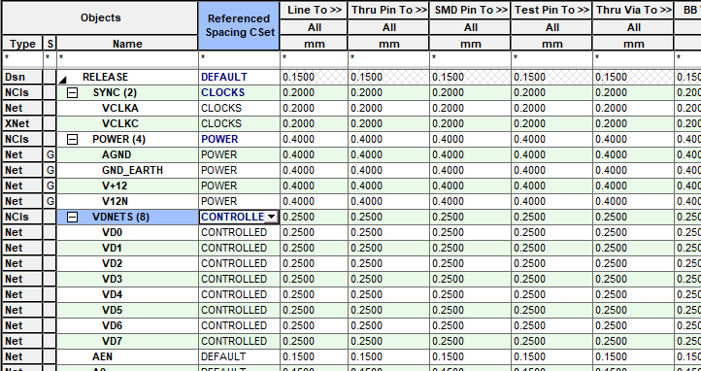Click the Referenced Spacing CSet column header

pyautogui.click(x=239, y=25)
